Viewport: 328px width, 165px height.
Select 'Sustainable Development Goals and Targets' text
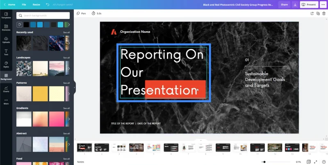pyautogui.click(x=265, y=80)
